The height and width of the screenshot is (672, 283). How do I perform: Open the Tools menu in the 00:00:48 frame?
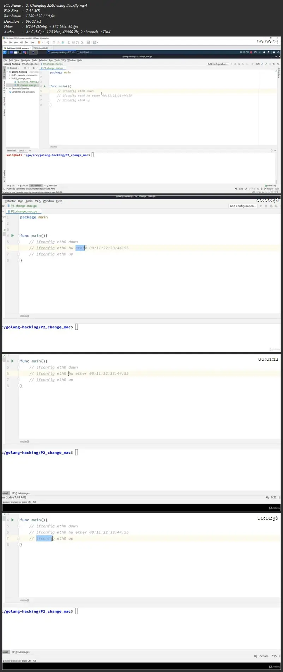(x=29, y=201)
